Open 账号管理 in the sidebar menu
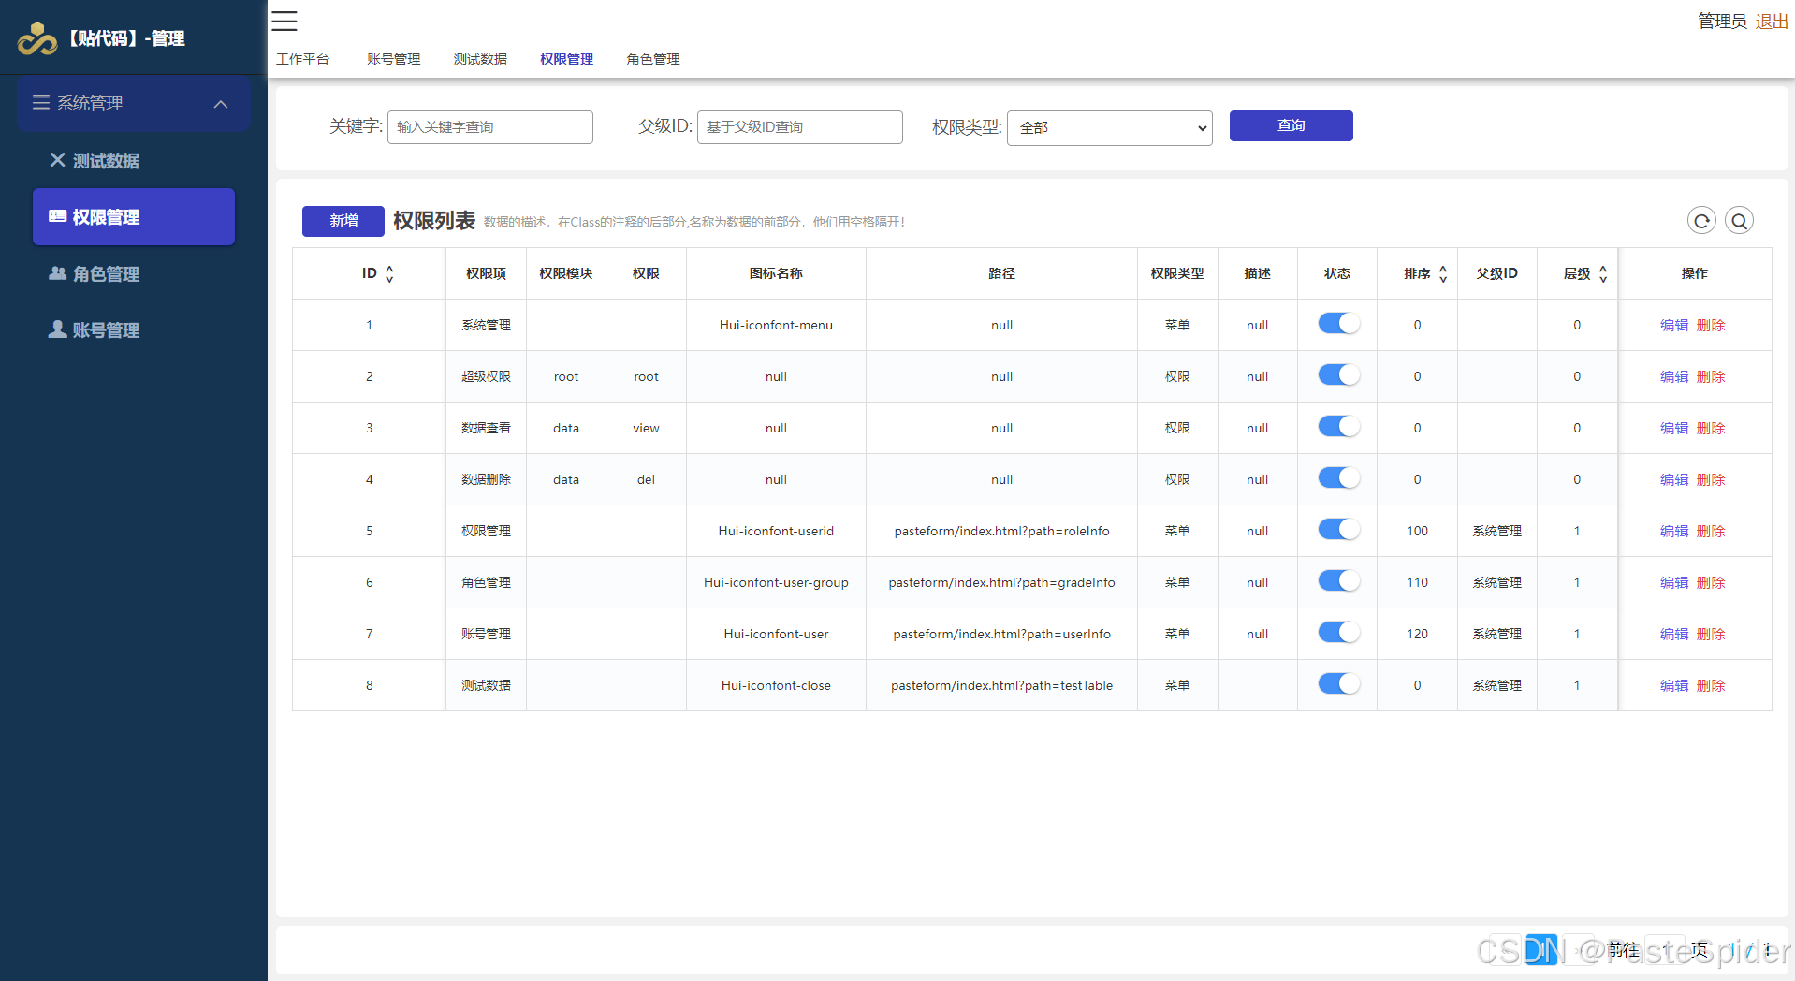1795x981 pixels. tap(134, 329)
